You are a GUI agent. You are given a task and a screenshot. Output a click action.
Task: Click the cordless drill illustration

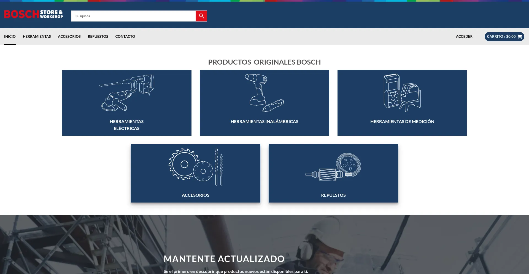click(264, 93)
